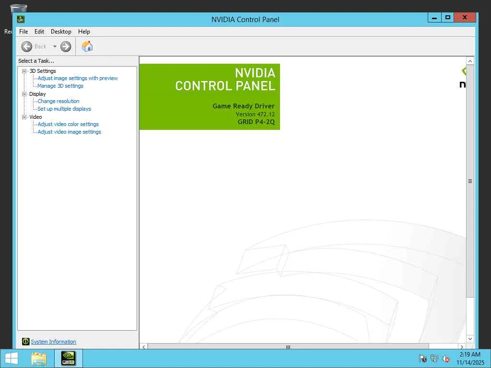Click the Version 472.12 text
Screen dimensions: 491x368
coord(255,114)
